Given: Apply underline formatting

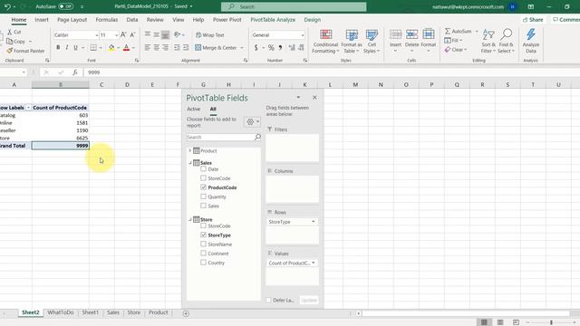Looking at the screenshot, I should [x=75, y=48].
